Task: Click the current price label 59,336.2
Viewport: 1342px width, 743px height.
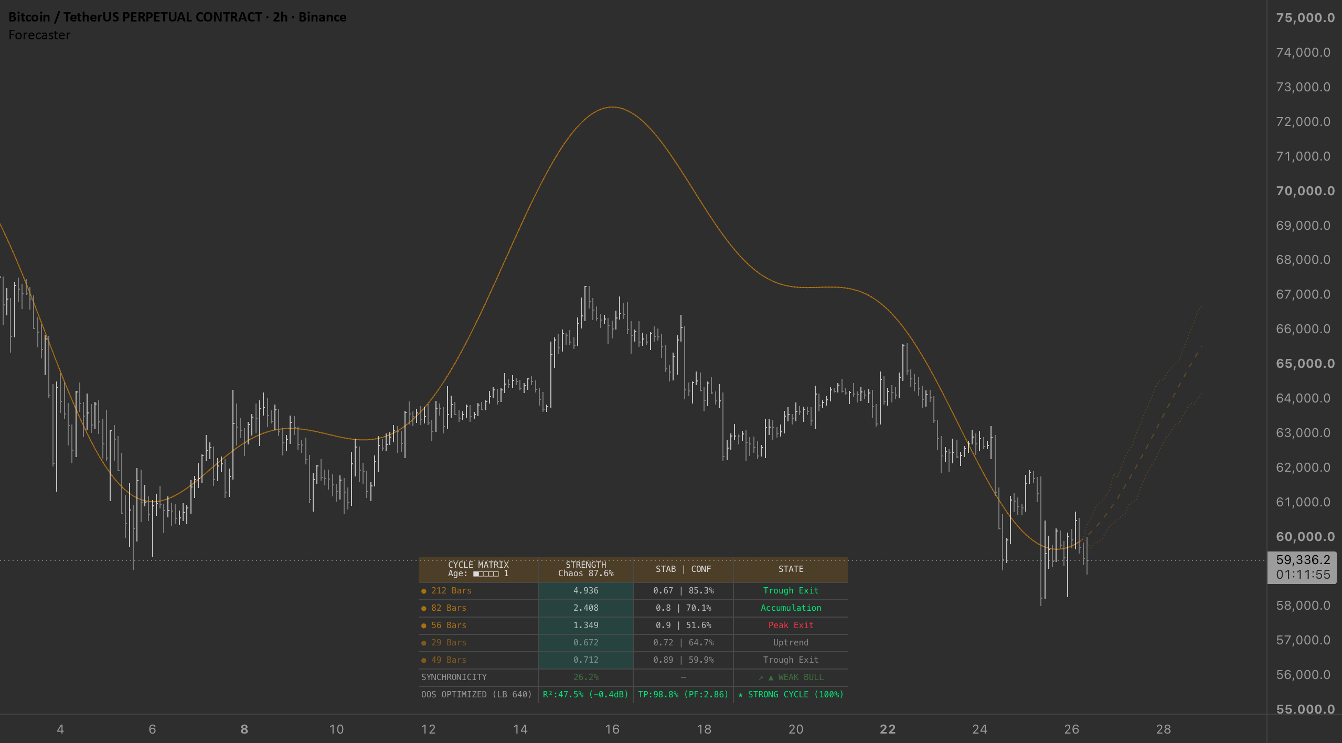Action: coord(1303,560)
